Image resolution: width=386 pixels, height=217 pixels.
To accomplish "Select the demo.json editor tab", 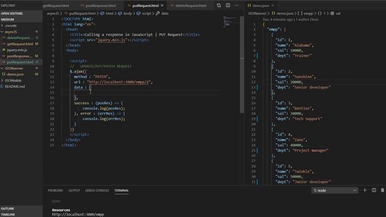I will (261, 5).
